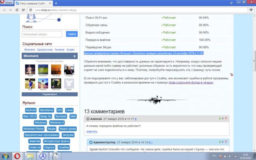Select the Windows 8 tag
This screenshot has width=256, height=160.
tap(57, 123)
